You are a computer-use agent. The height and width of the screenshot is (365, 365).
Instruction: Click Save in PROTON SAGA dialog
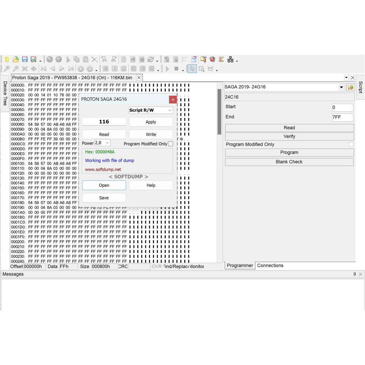(x=104, y=197)
